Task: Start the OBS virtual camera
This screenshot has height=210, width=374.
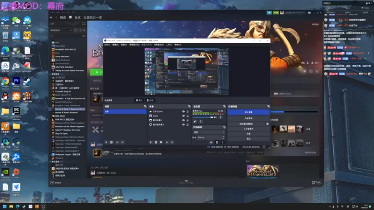Action: [246, 124]
